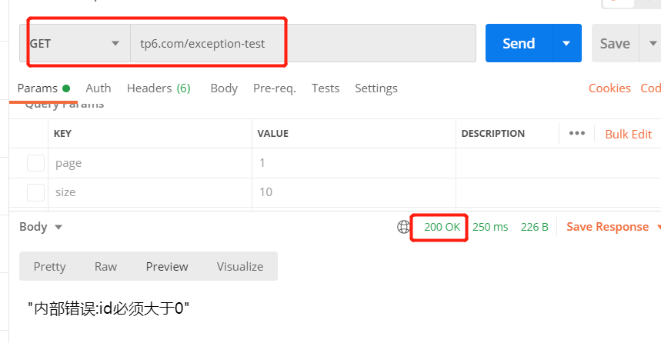Enable the page parameter checkbox
This screenshot has height=343, width=661.
[x=36, y=163]
